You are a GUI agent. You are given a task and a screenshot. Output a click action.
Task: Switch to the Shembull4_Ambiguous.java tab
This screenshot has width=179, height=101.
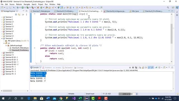click(x=115, y=11)
